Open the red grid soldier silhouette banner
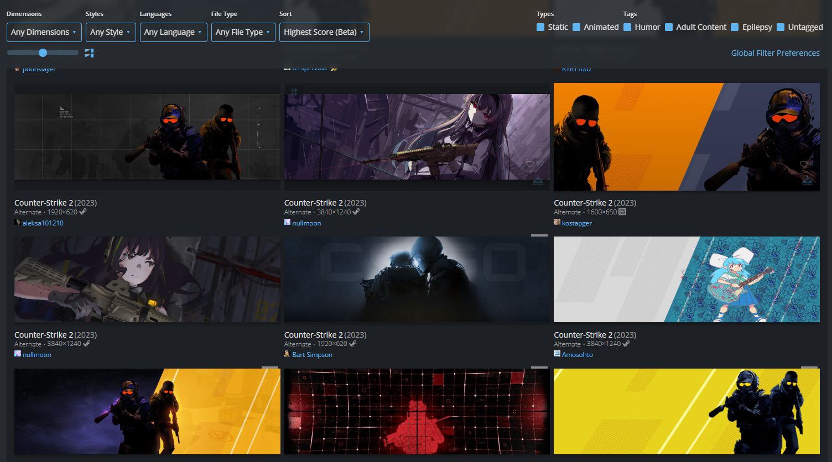 [417, 411]
